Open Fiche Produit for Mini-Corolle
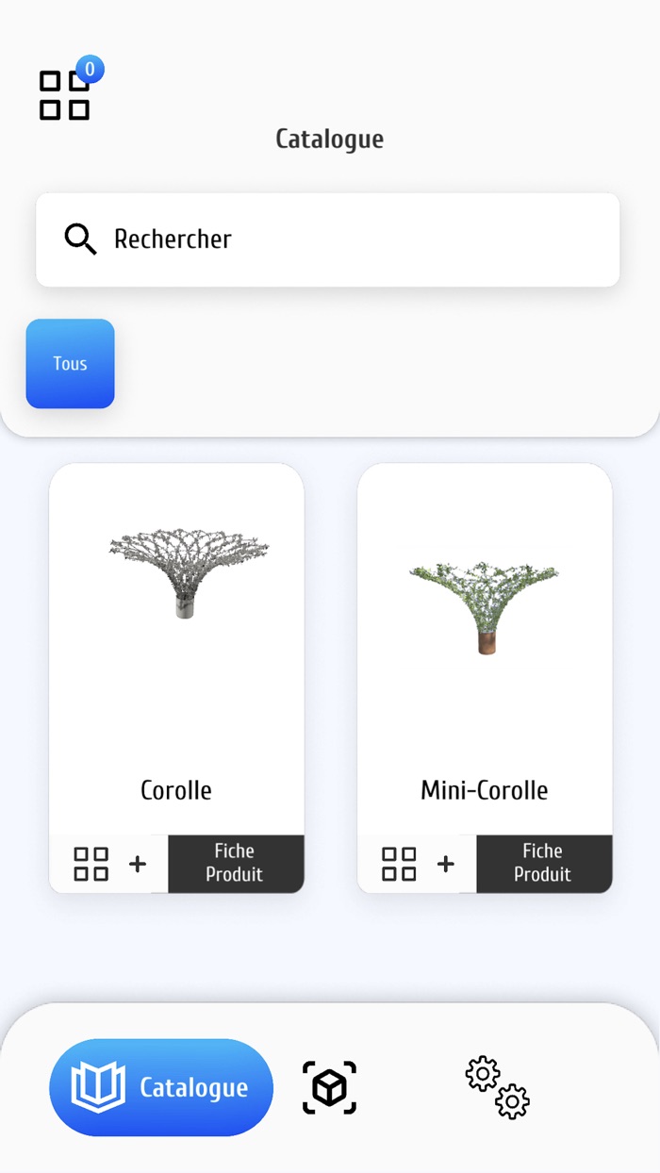The width and height of the screenshot is (660, 1173). (x=543, y=863)
